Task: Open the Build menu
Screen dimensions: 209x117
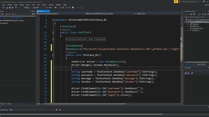Action: click(x=16, y=5)
